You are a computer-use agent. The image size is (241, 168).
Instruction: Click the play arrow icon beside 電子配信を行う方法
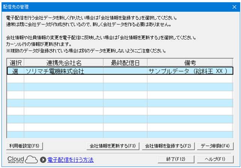[43, 160]
